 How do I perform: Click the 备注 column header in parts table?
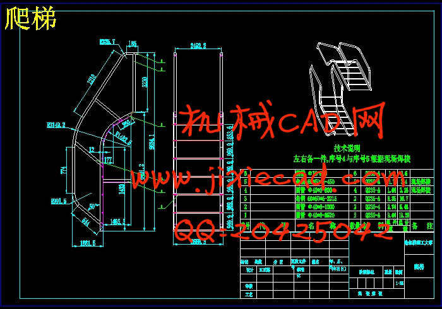click(422, 225)
